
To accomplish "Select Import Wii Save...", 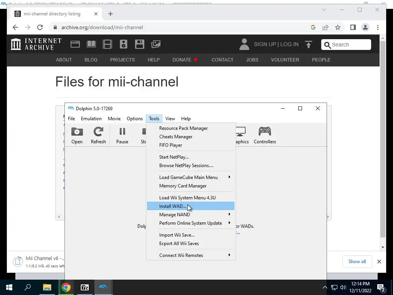I will coord(191,235).
